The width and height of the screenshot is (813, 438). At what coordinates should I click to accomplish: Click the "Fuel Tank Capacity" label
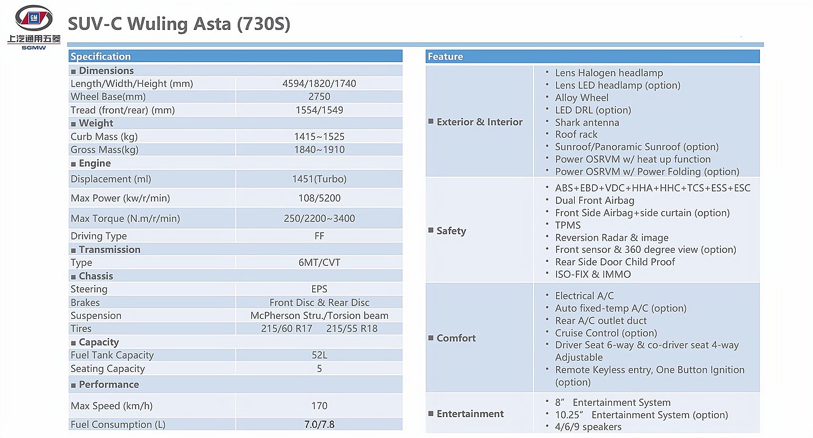coord(112,355)
